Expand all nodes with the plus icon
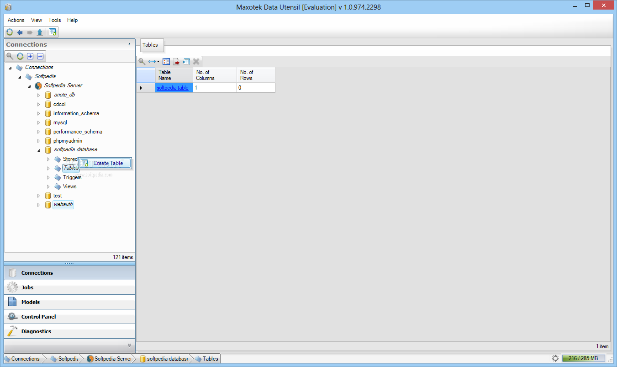This screenshot has height=367, width=617. [x=30, y=56]
